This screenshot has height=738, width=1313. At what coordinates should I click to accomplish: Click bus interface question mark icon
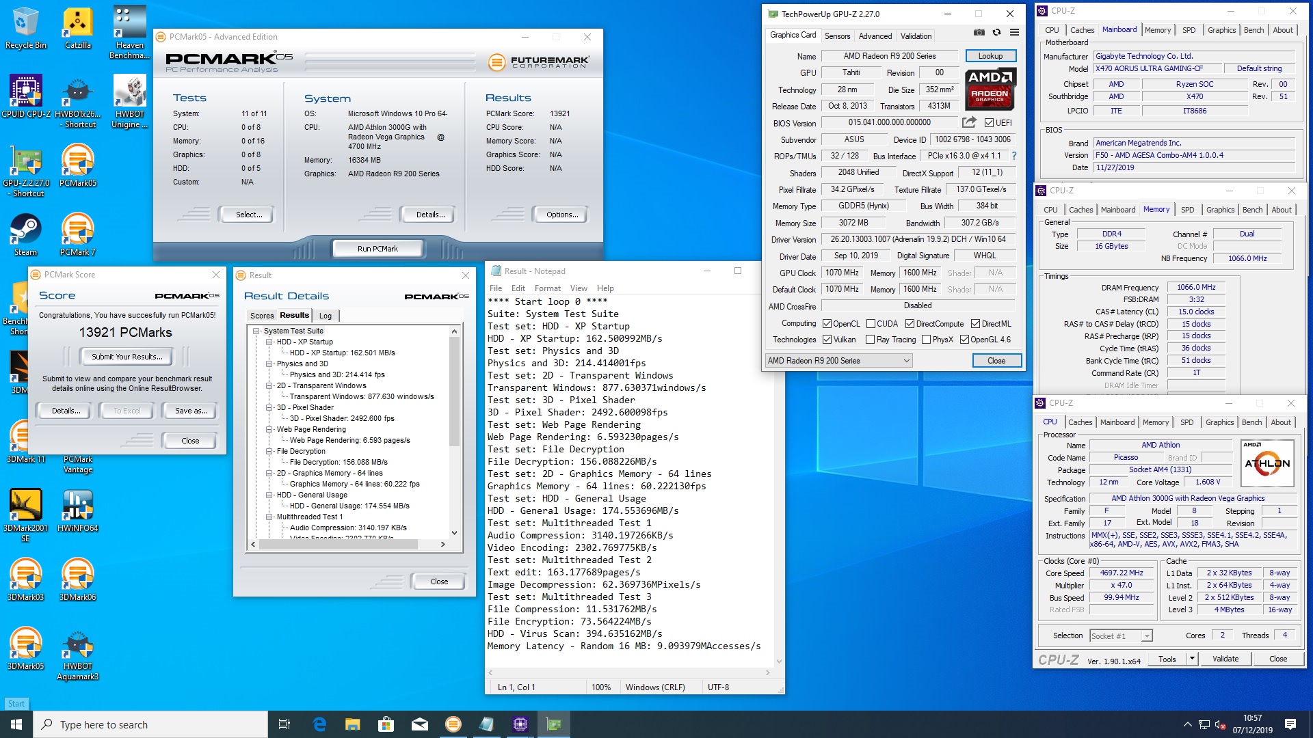(x=1014, y=156)
